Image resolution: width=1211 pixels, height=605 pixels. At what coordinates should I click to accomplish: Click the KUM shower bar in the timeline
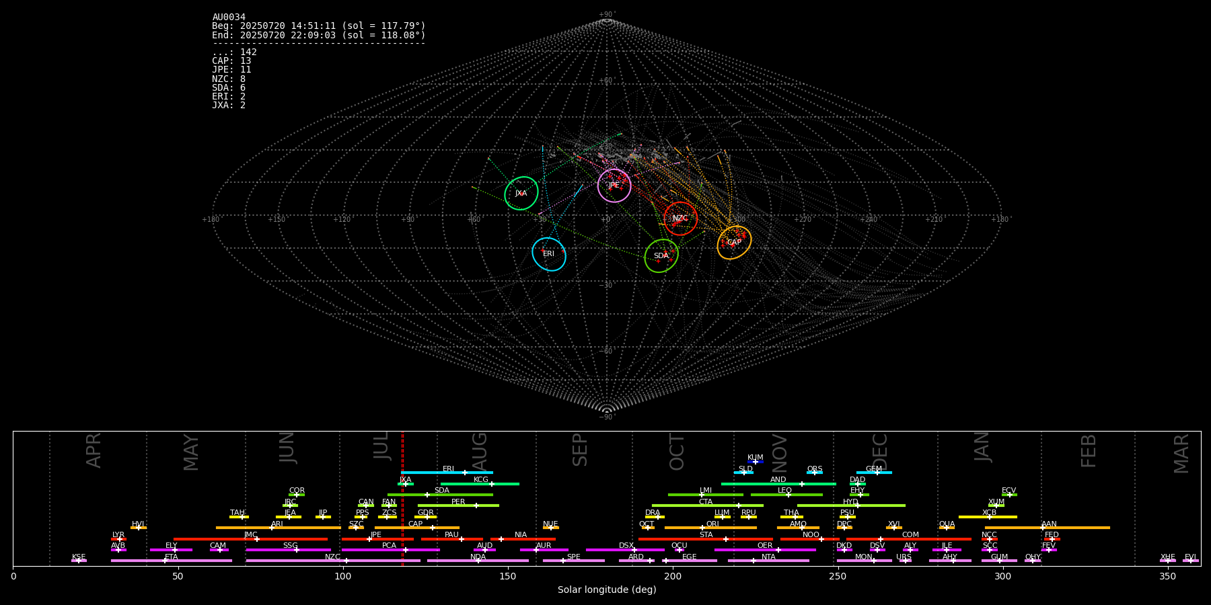[756, 462]
